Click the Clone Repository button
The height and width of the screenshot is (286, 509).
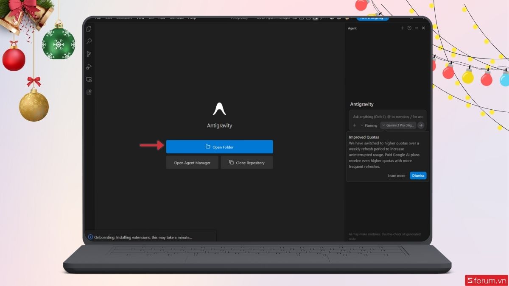click(x=247, y=163)
